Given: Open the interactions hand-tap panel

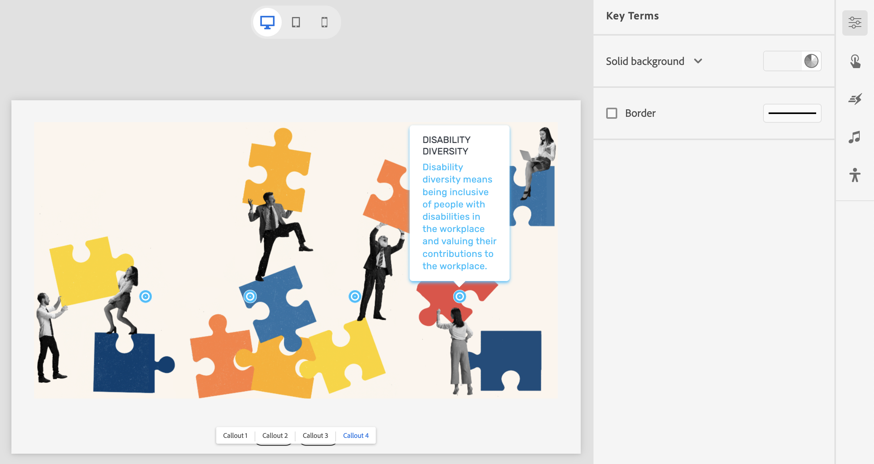Looking at the screenshot, I should tap(855, 61).
